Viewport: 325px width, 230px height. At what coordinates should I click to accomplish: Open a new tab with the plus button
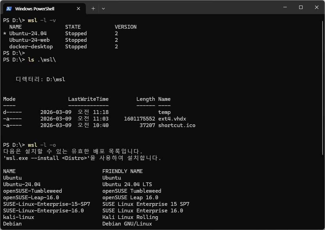(x=93, y=9)
